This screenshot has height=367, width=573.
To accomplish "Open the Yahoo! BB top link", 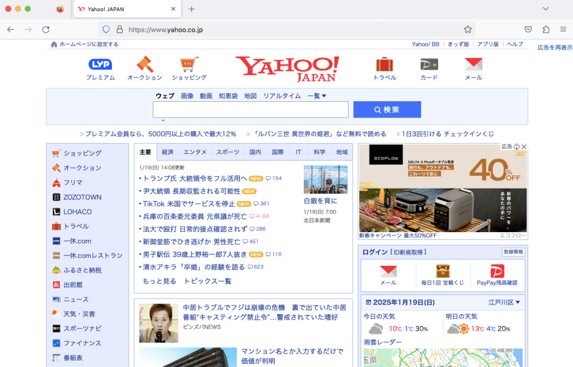I will click(425, 44).
